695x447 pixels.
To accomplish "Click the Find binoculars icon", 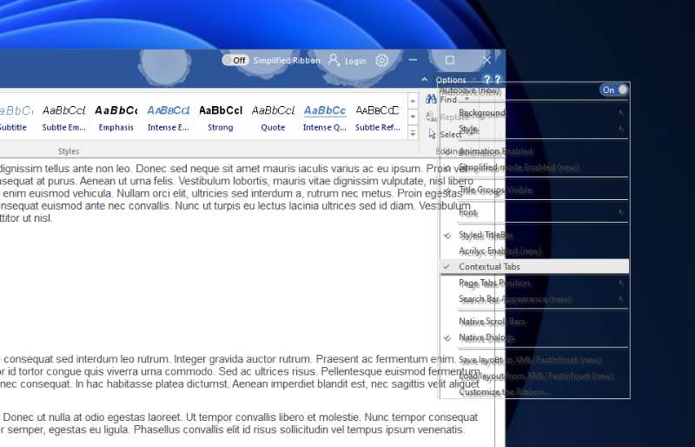I will point(431,99).
